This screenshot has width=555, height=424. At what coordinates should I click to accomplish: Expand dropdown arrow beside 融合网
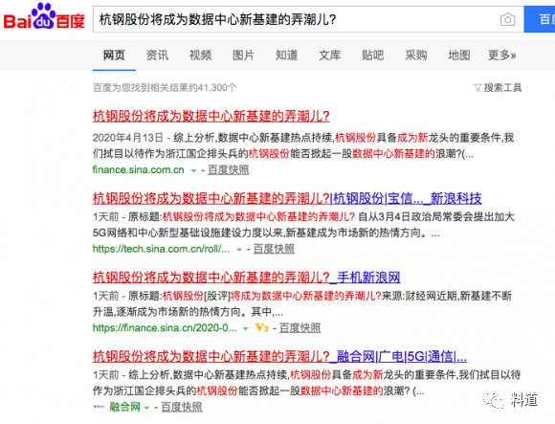tap(146, 408)
